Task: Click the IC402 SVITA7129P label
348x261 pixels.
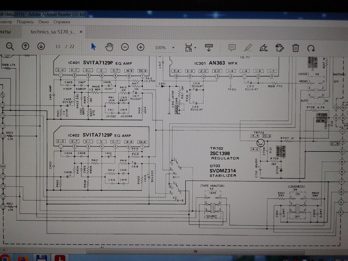Action: (100, 135)
